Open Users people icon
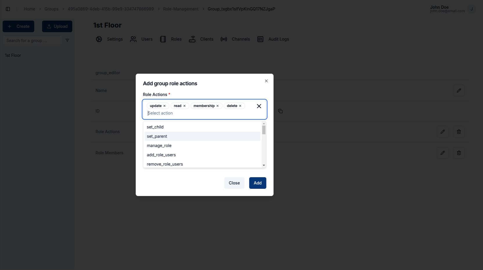Viewport: 483px width, 270px height. coord(133,39)
